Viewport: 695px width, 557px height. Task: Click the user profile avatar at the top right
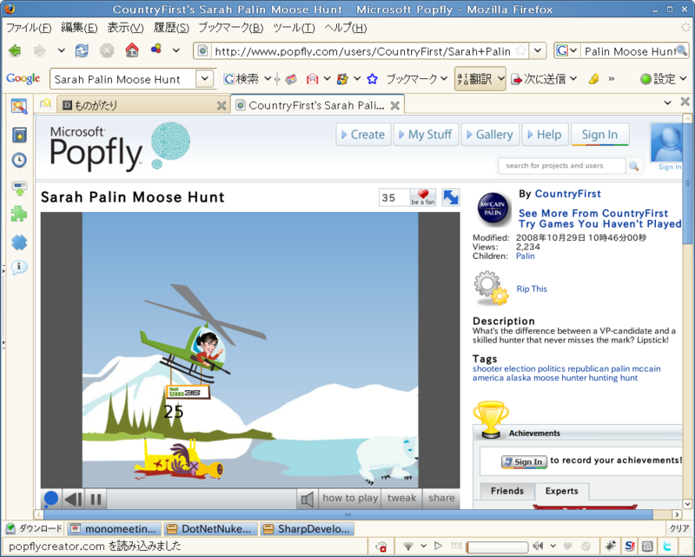(665, 143)
